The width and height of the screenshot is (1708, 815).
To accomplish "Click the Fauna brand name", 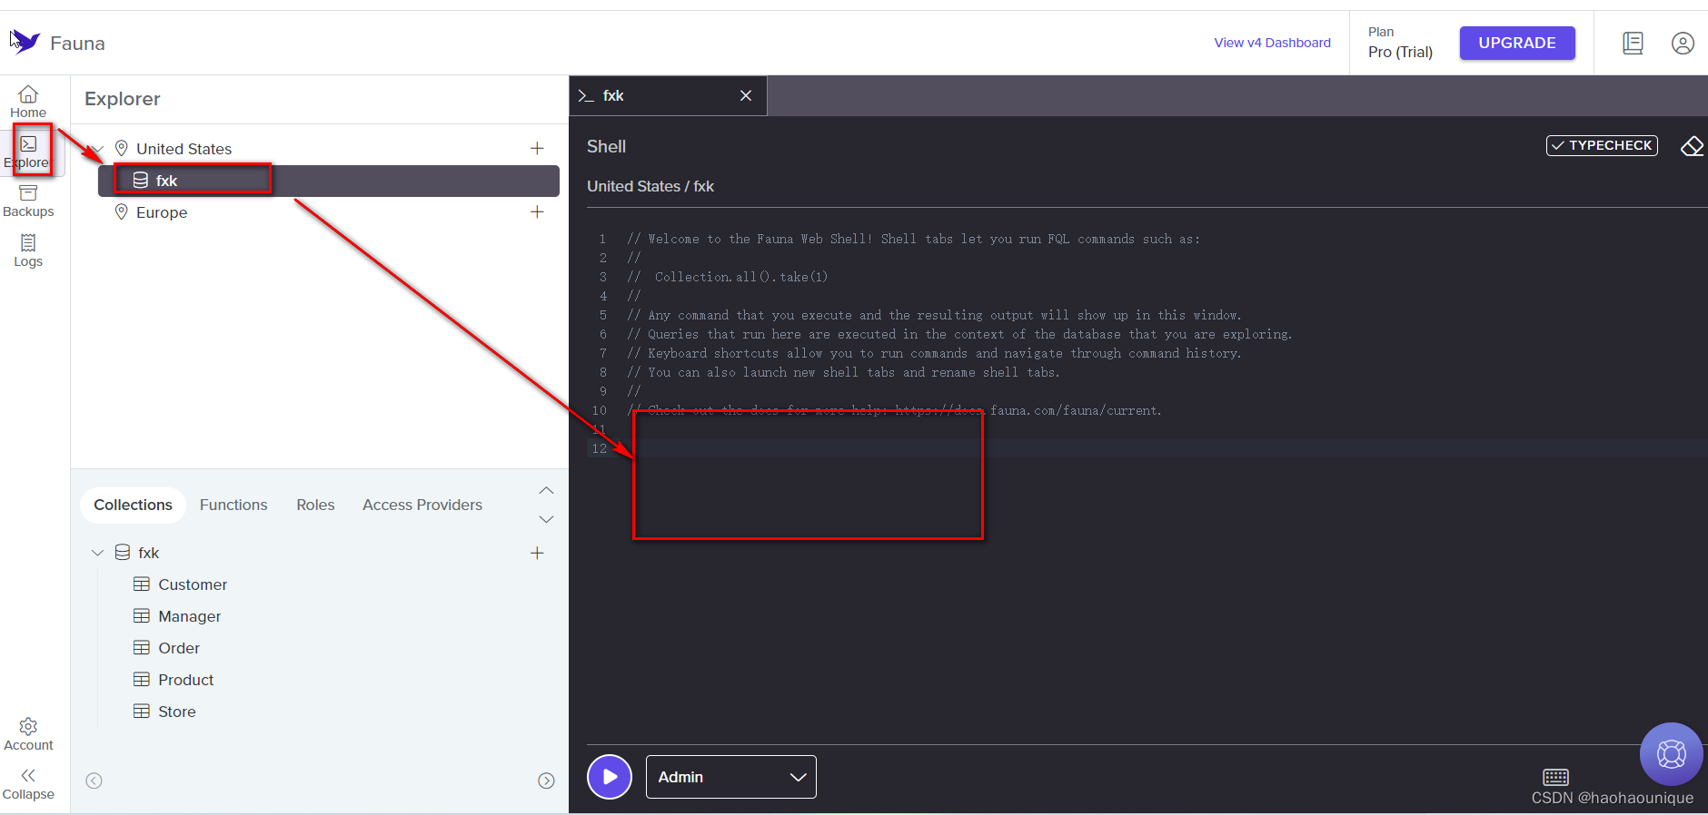I will point(77,43).
